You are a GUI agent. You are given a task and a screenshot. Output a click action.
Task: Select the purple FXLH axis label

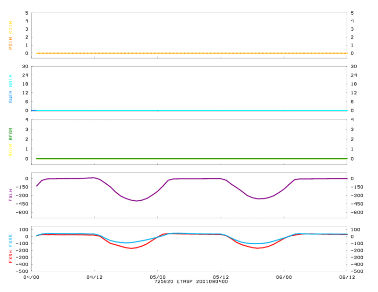coord(10,195)
